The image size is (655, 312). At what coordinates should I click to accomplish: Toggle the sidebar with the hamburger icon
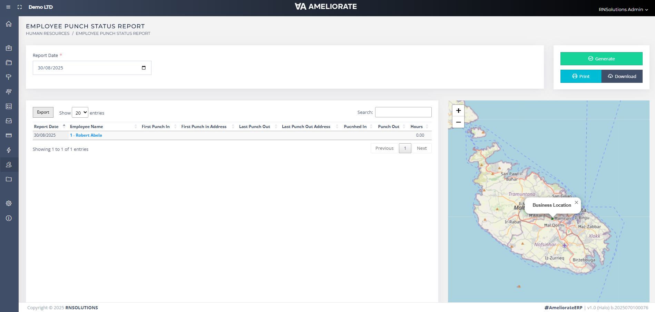tap(9, 7)
